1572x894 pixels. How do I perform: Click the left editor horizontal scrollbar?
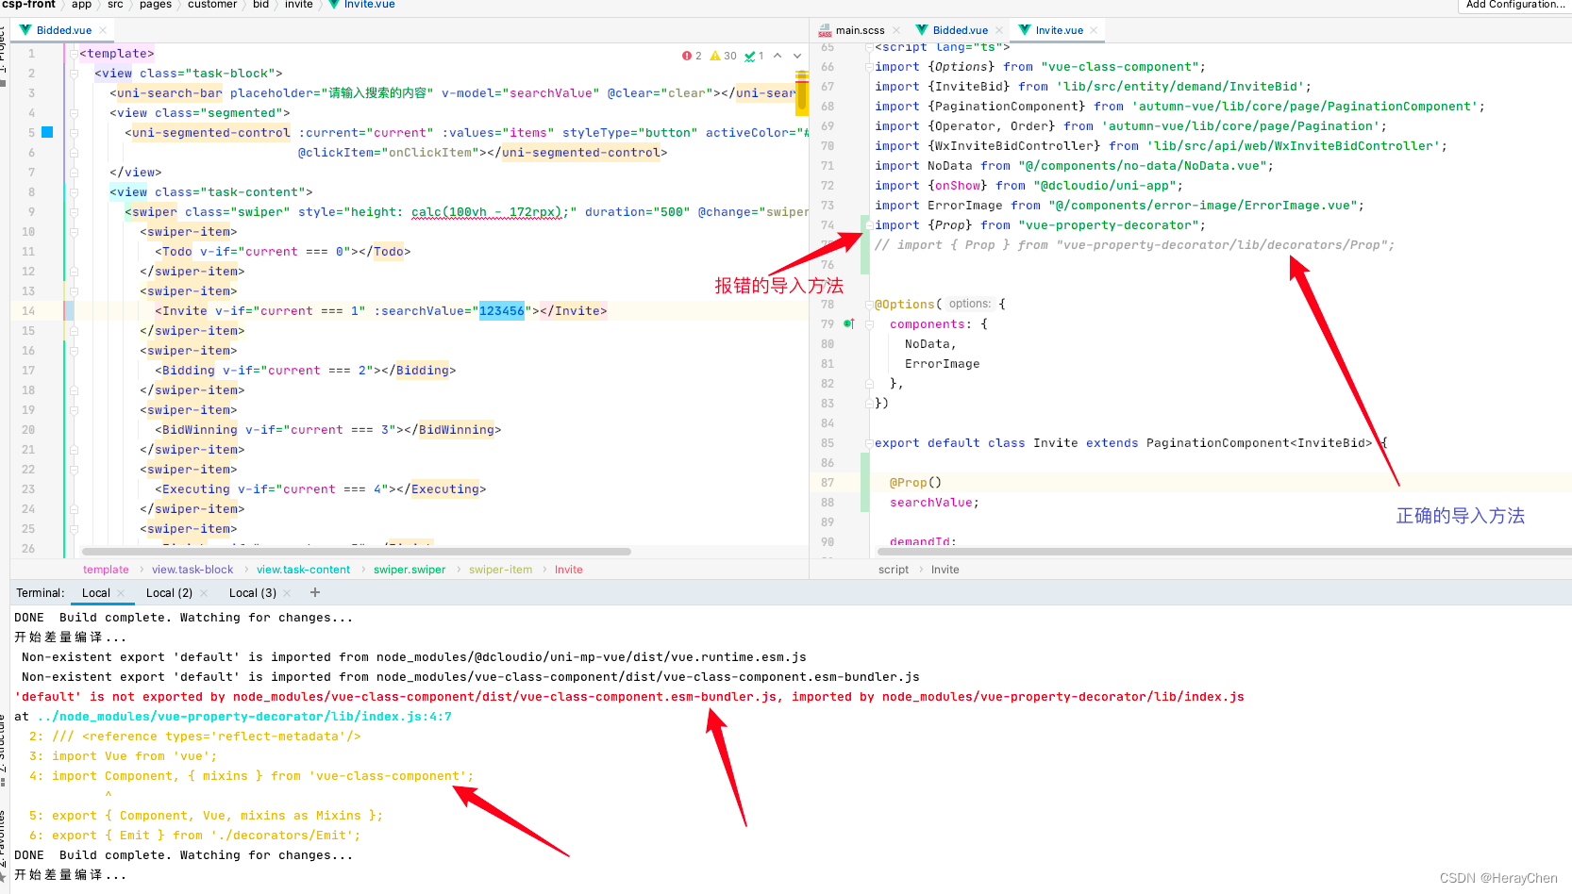357,552
